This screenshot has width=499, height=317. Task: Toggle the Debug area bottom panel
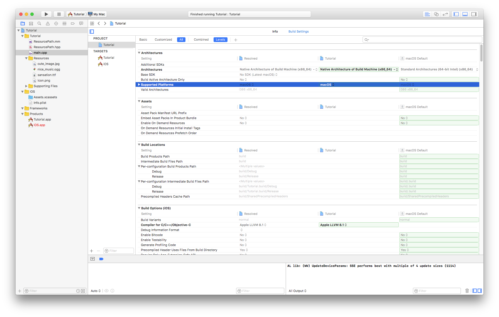pos(465,14)
